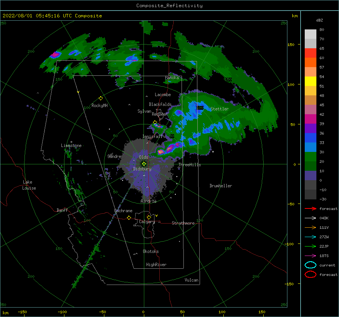Click the Stettler city label

click(x=220, y=109)
